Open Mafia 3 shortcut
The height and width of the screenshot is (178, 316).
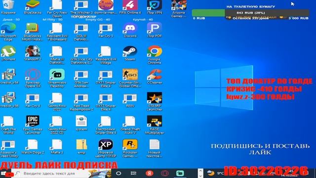click(57, 147)
